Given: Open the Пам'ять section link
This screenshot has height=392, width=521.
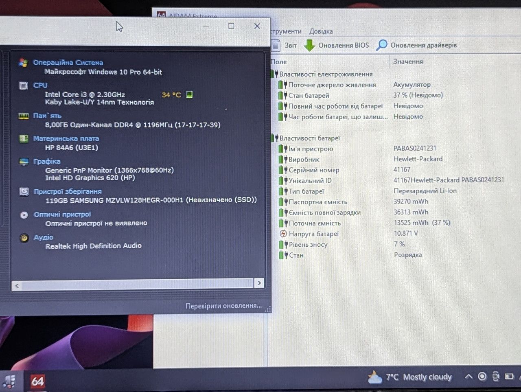Looking at the screenshot, I should click(x=47, y=116).
